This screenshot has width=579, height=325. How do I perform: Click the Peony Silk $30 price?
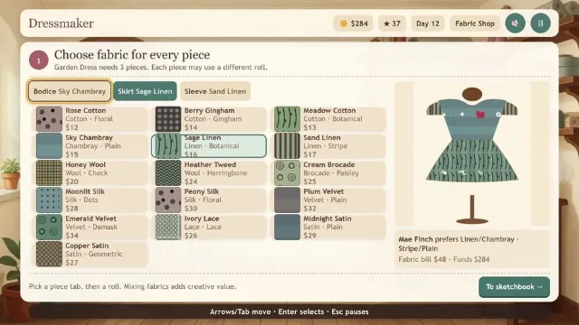point(191,209)
